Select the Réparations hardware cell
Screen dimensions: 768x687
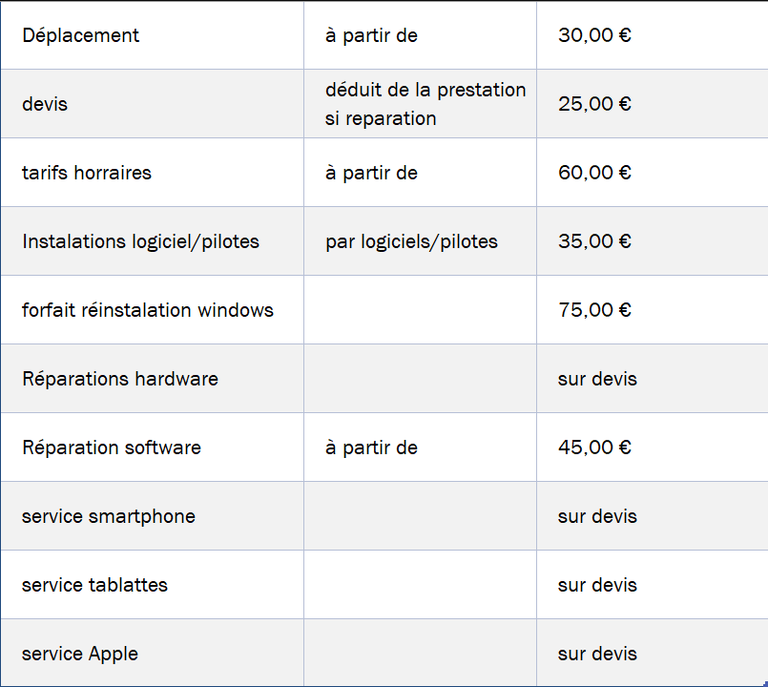click(152, 378)
